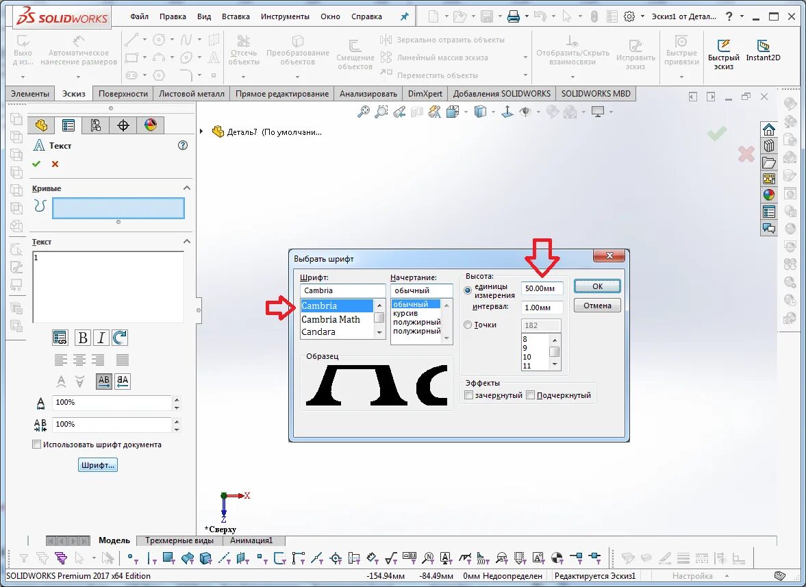This screenshot has width=806, height=587.
Task: Decrease spacing spinner down arrow
Action: (177, 428)
